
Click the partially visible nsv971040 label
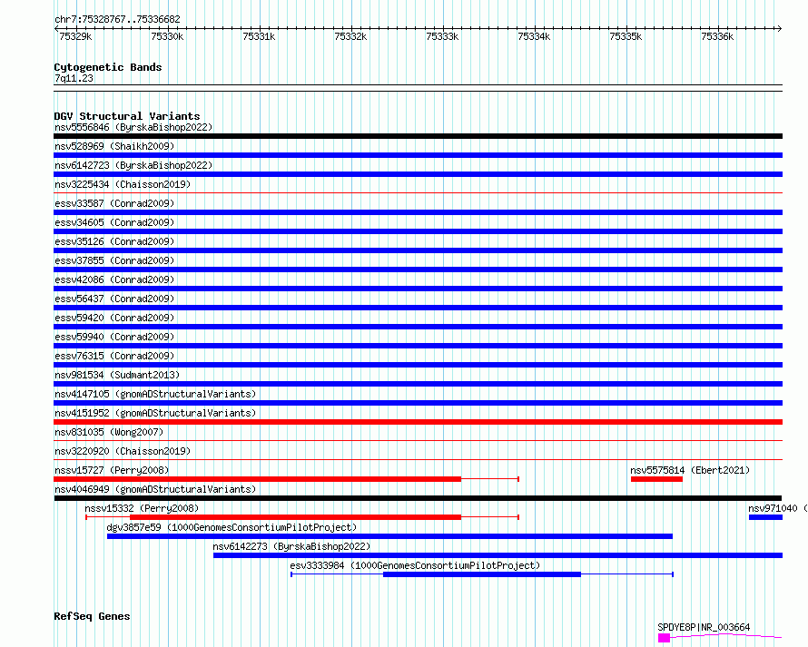click(778, 508)
